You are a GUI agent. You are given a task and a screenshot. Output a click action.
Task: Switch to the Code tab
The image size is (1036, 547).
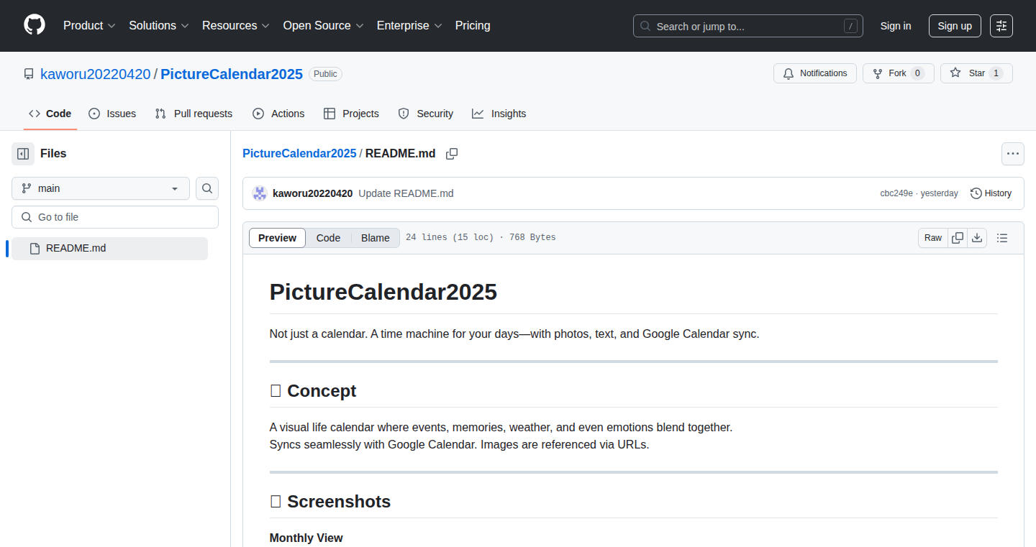click(x=50, y=114)
